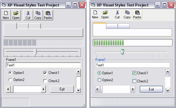The image size is (176, 108).
Task: Toggle Check1 checkbox in left classic window
Action: tap(45, 73)
